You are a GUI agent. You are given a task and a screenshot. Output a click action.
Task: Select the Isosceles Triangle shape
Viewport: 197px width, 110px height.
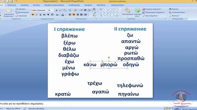[101, 13]
